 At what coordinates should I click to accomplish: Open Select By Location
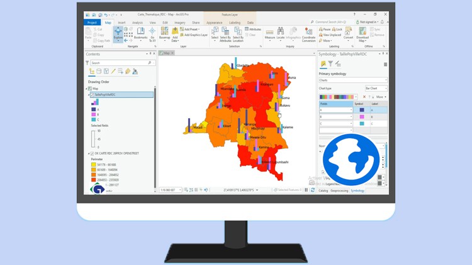[238, 35]
